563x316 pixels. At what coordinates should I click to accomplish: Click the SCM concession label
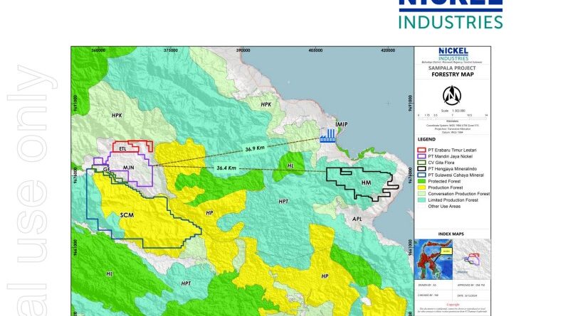coord(127,215)
